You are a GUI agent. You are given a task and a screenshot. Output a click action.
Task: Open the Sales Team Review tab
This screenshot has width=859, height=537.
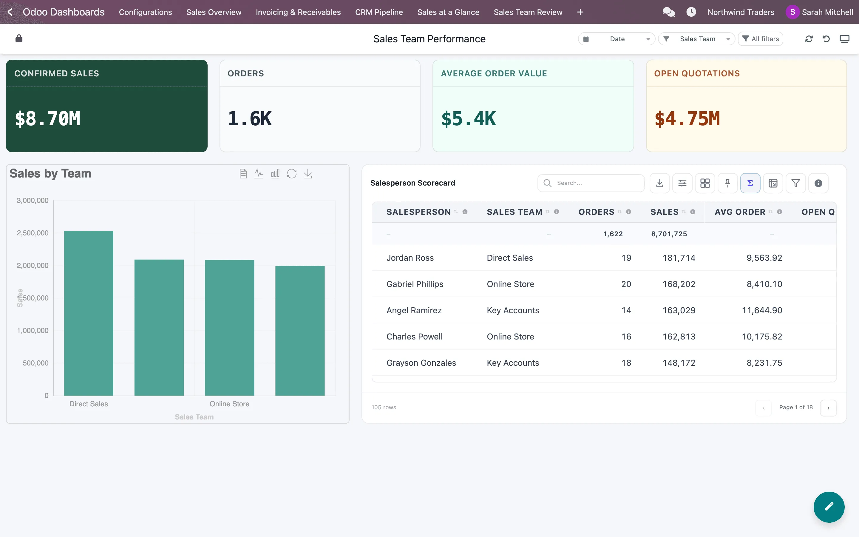pos(528,12)
